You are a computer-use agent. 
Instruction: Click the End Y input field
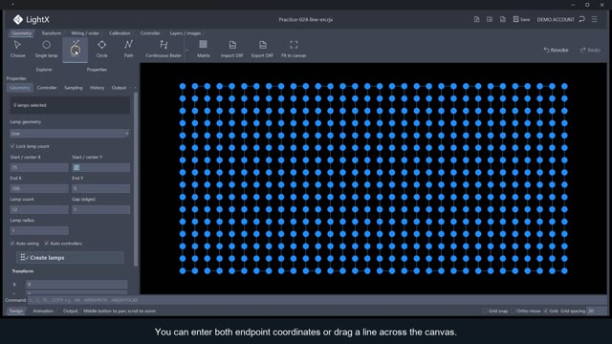(100, 188)
